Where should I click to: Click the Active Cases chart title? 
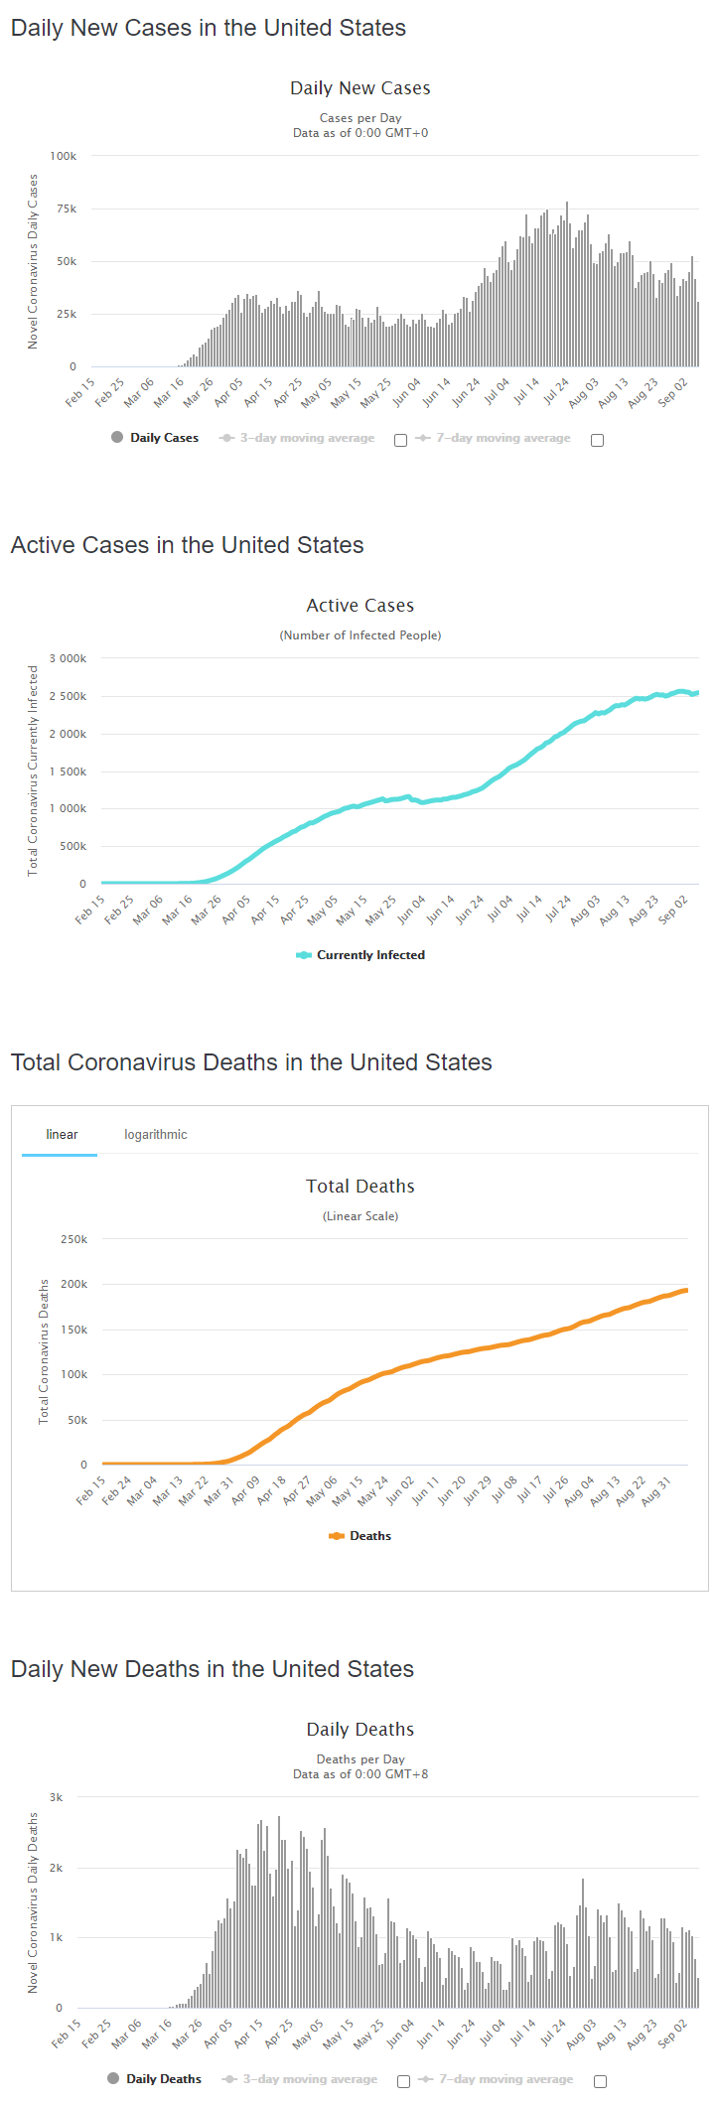coord(359,606)
